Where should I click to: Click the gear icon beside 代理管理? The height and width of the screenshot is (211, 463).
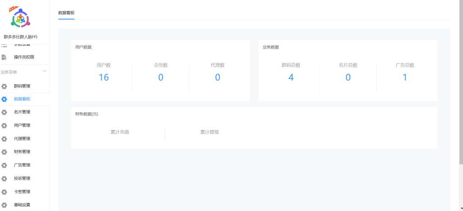click(x=4, y=139)
